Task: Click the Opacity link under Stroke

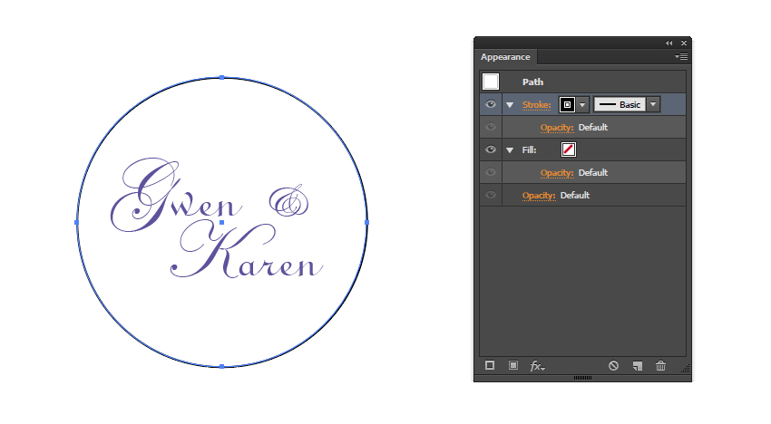Action: pyautogui.click(x=557, y=128)
